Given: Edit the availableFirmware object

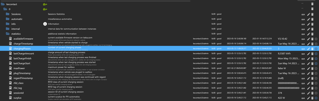Looking at the screenshot, I should 309,39.
